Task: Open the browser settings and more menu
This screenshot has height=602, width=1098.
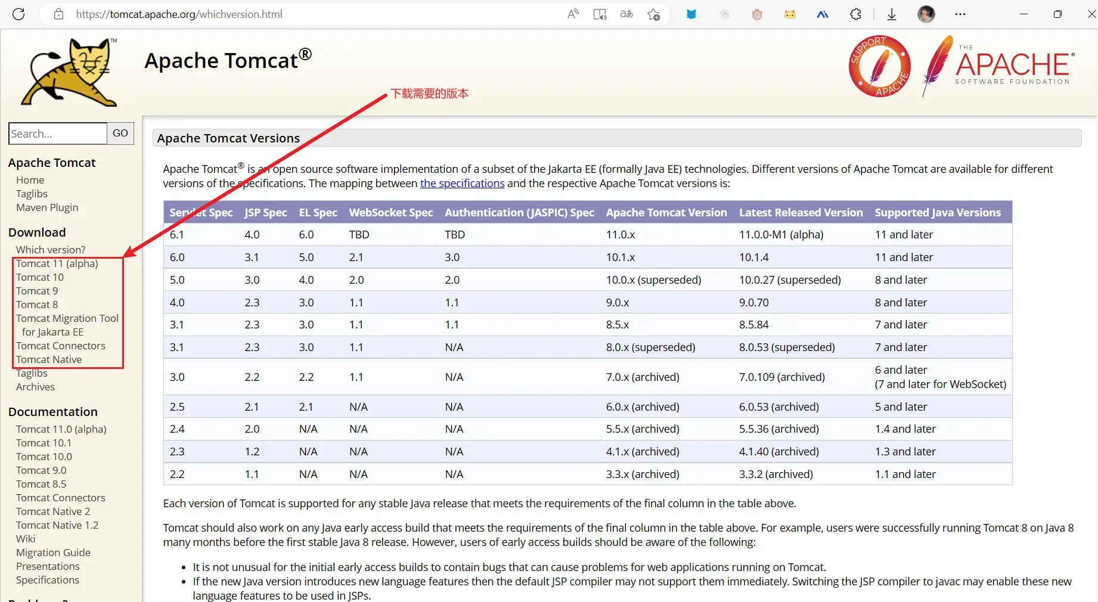Action: (x=960, y=14)
